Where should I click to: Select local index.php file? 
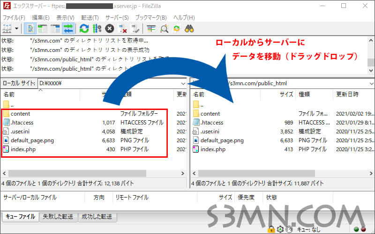(x=20, y=149)
